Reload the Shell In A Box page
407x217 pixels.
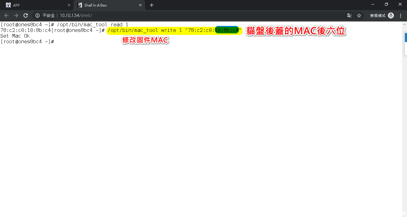pos(26,15)
